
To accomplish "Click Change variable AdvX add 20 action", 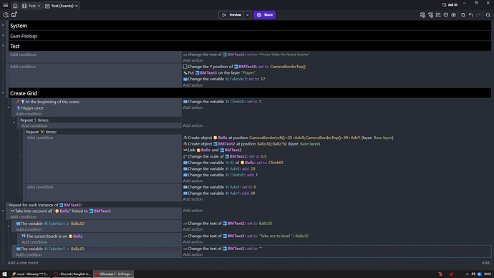I will click(219, 168).
